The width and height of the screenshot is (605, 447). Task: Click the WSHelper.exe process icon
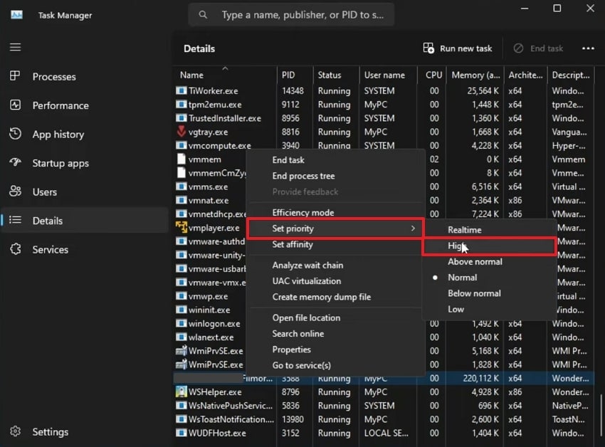pyautogui.click(x=181, y=391)
